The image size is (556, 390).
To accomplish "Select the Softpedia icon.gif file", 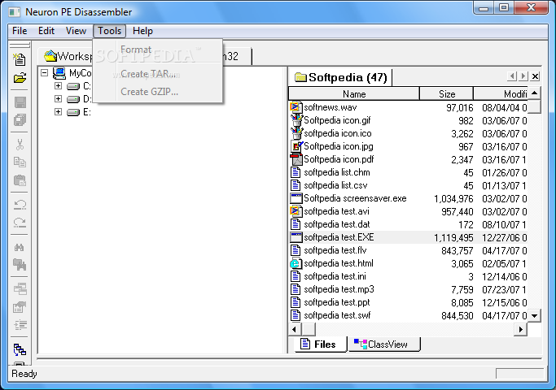I will coord(337,120).
